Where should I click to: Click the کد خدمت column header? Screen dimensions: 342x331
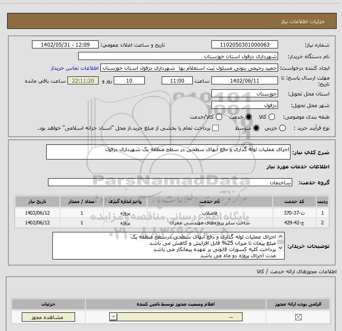pos(294,201)
